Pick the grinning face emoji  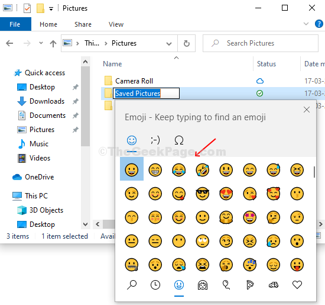pyautogui.click(x=132, y=169)
